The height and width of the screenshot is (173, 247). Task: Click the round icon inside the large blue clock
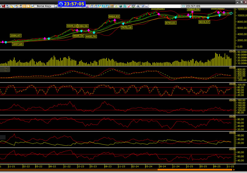[x=61, y=4]
